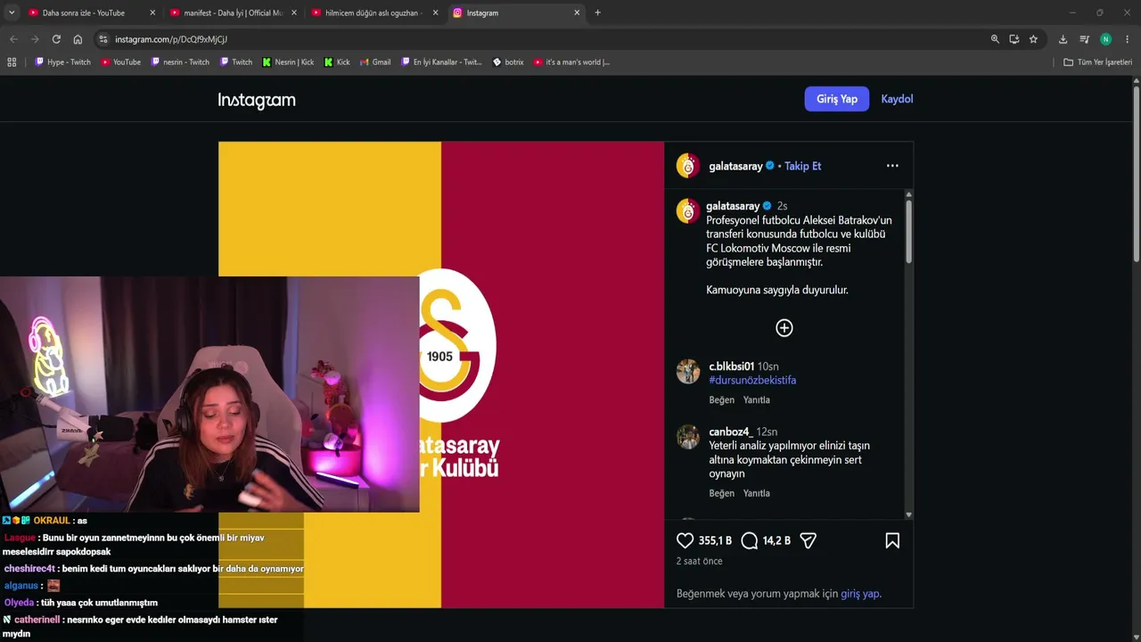Screen dimensions: 1141x642
Task: Click 'Beğen' under c.blkbsi01's comment
Action: point(722,400)
